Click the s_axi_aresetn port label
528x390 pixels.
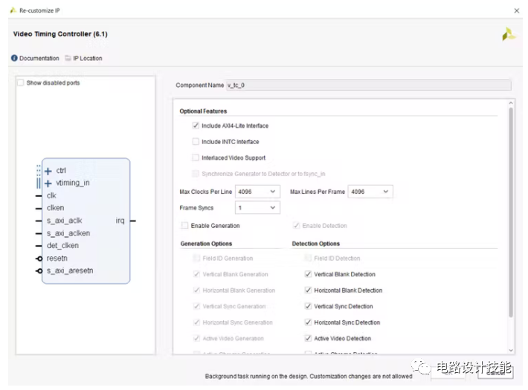pyautogui.click(x=70, y=271)
